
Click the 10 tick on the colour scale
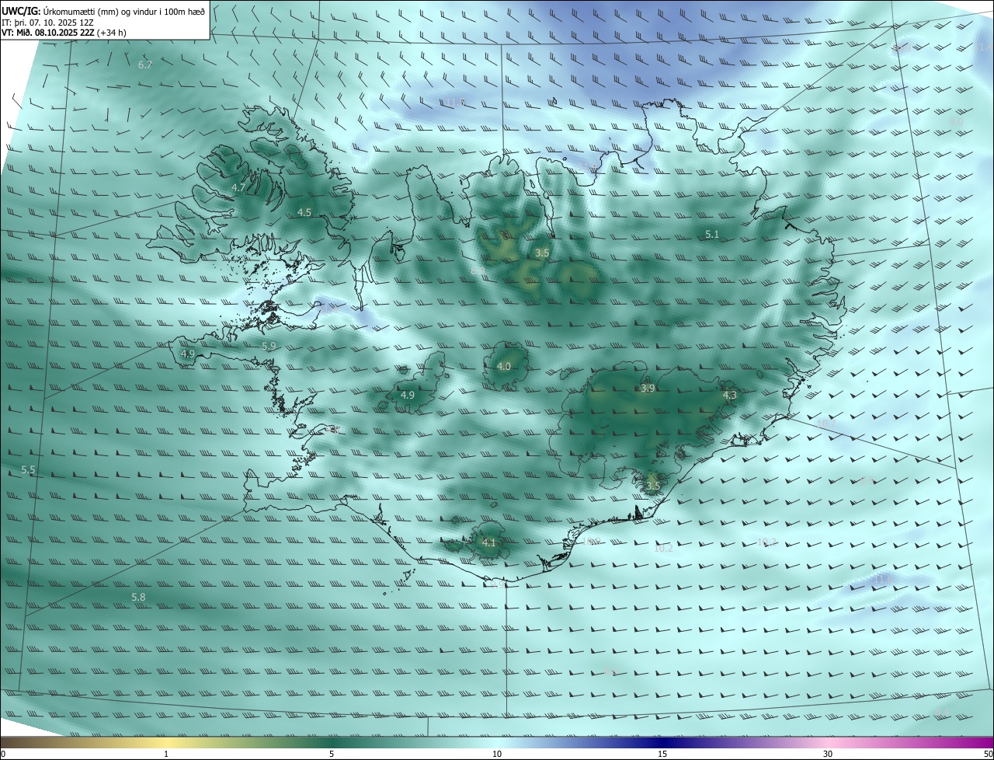point(497,754)
